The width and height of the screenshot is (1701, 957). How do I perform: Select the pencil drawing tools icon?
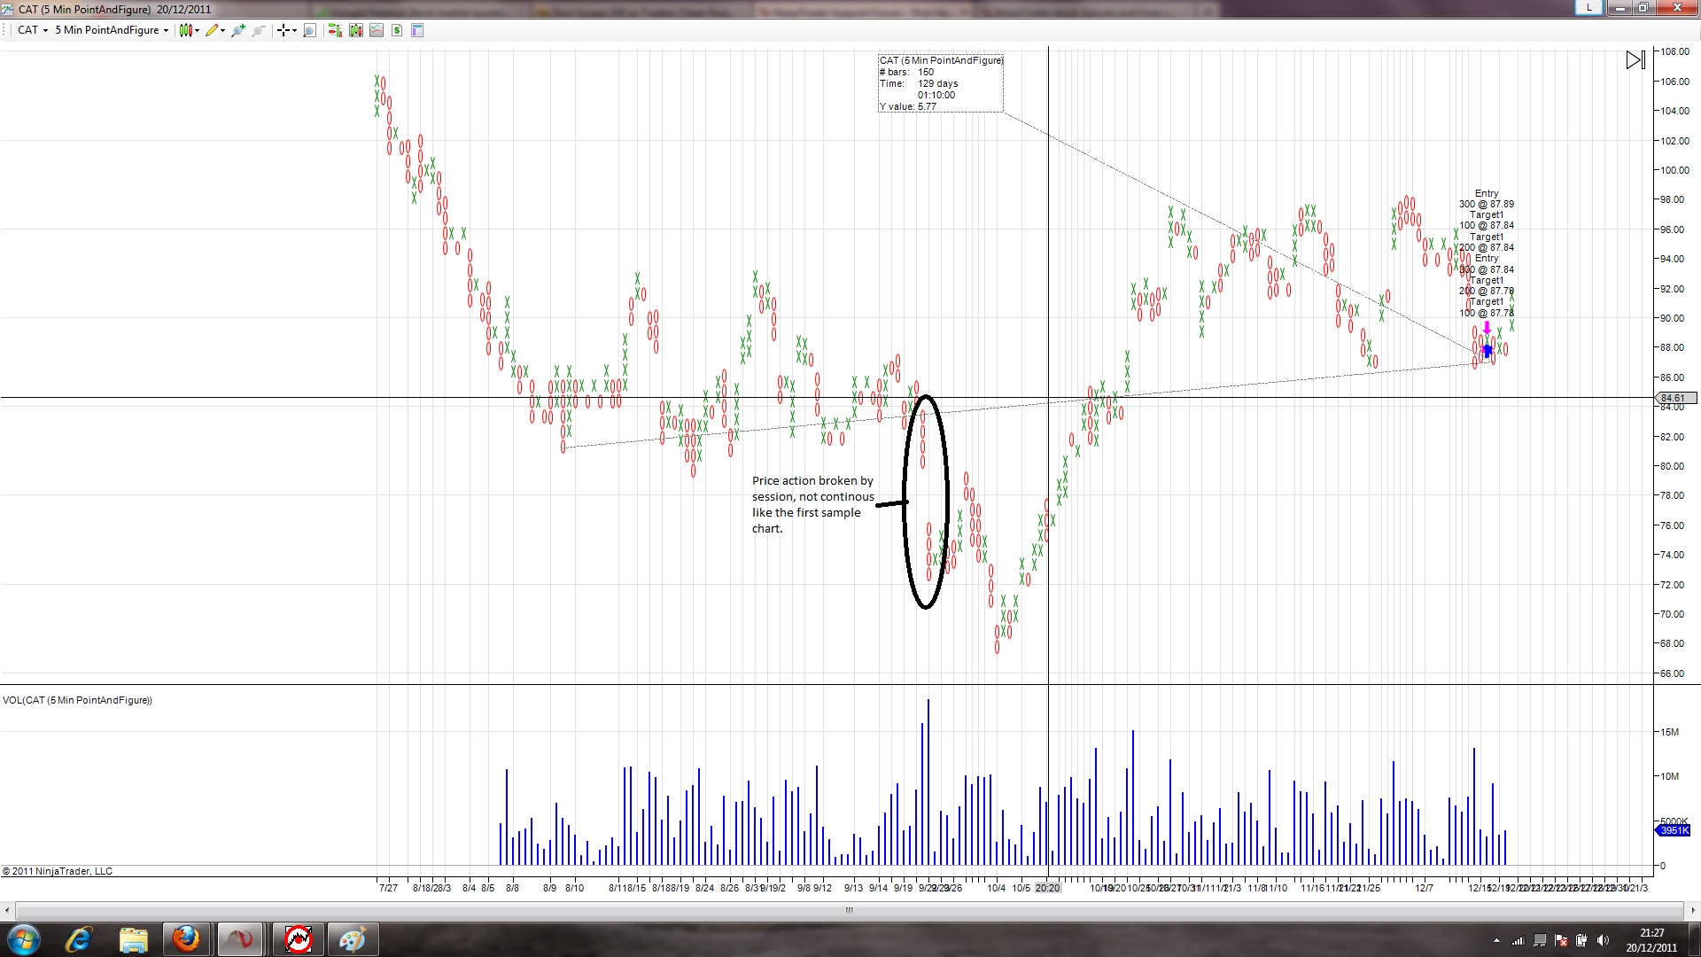pyautogui.click(x=213, y=30)
